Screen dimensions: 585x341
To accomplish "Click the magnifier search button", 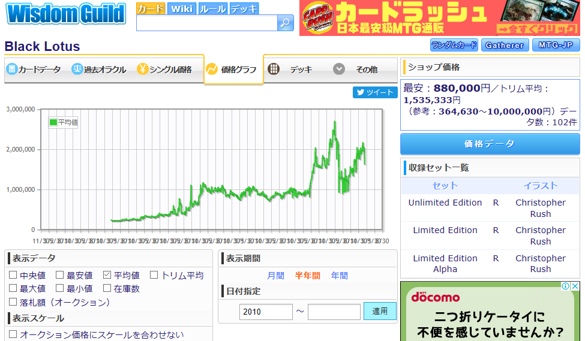I will 286,23.
